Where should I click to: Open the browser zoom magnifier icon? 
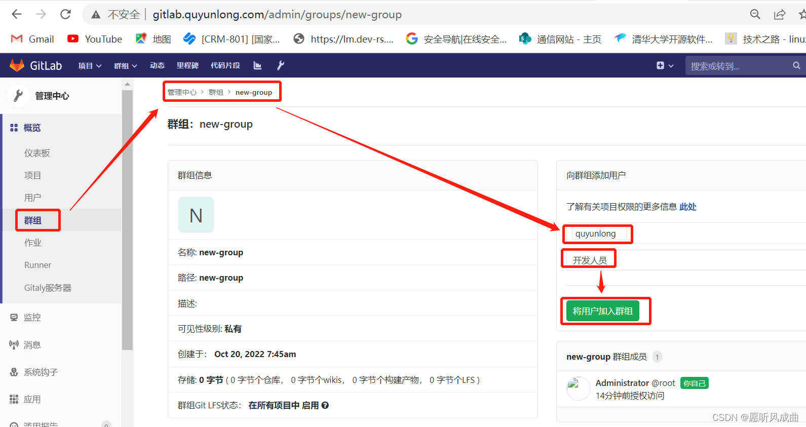tap(755, 14)
